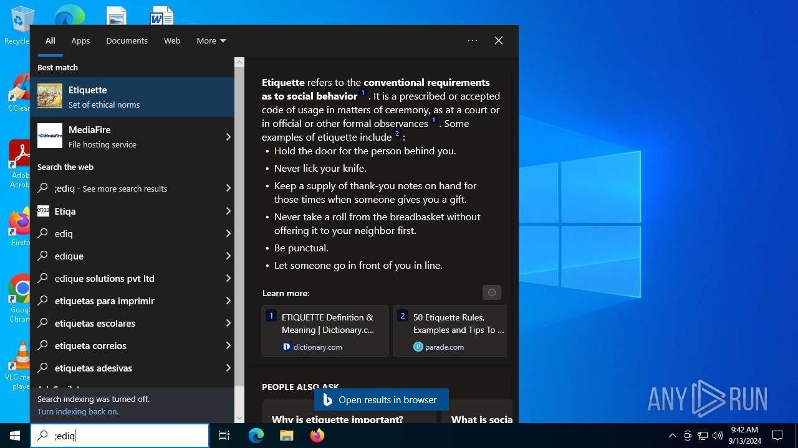Expand the 'edique' suggestion arrow
The width and height of the screenshot is (798, 448).
click(228, 256)
